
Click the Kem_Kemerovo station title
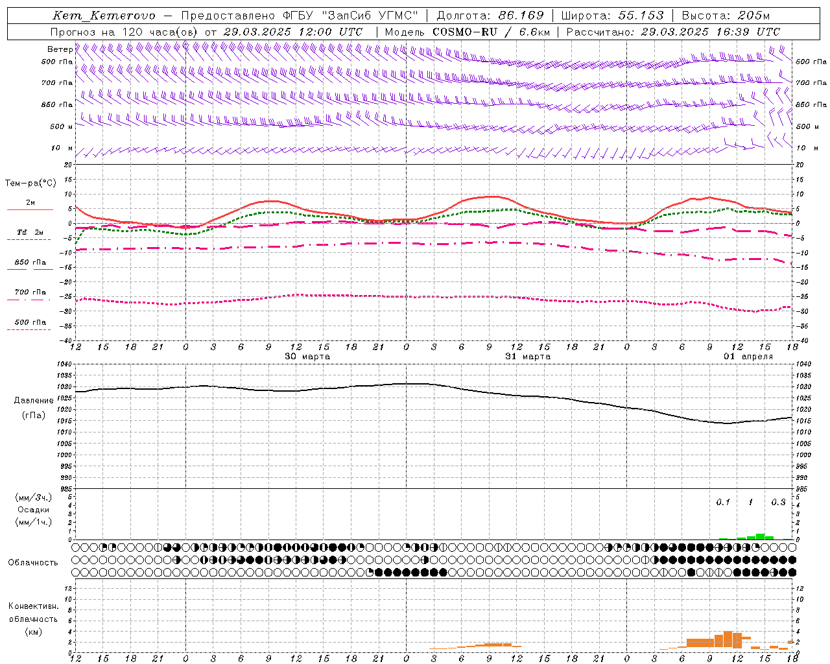(x=104, y=16)
